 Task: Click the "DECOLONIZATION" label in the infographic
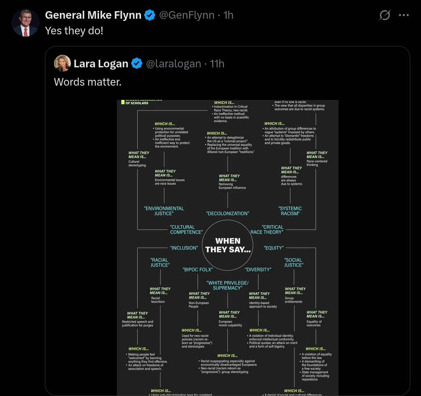227,214
